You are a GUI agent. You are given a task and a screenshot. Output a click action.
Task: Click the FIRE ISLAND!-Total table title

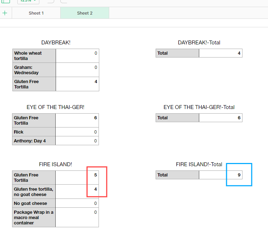(x=199, y=164)
